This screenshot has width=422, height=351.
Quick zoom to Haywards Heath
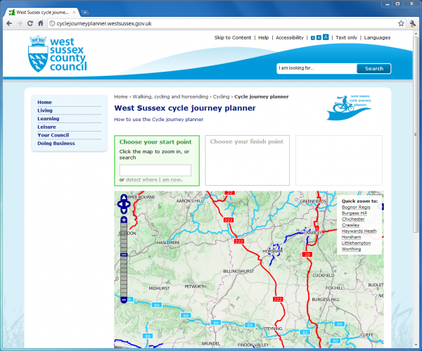point(359,231)
